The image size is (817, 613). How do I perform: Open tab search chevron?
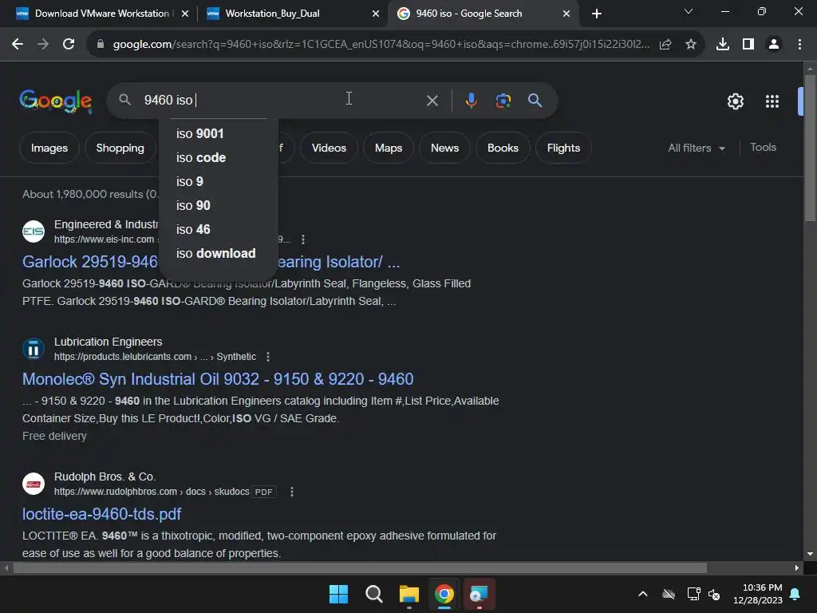click(689, 11)
